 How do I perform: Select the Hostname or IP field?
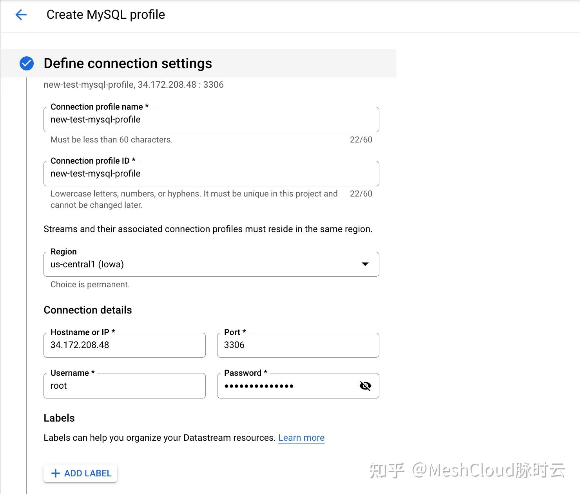click(x=124, y=345)
